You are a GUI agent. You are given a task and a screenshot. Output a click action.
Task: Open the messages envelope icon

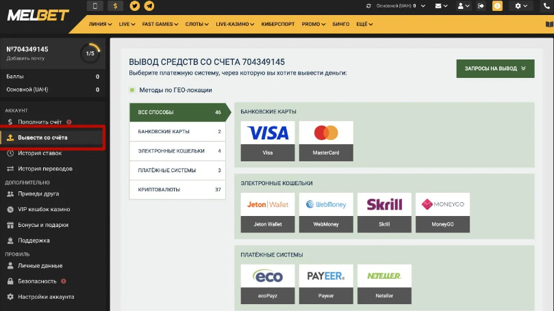(x=441, y=6)
